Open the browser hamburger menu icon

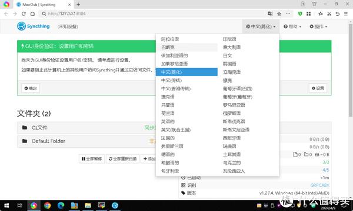point(346,13)
